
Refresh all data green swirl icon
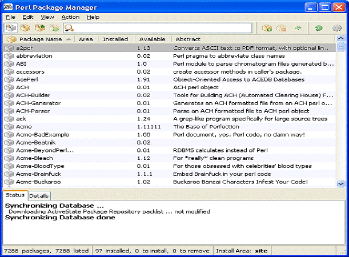(x=319, y=28)
